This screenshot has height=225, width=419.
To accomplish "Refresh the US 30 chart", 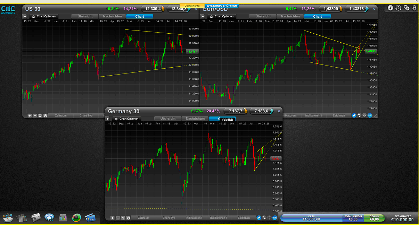I will coord(40,115).
